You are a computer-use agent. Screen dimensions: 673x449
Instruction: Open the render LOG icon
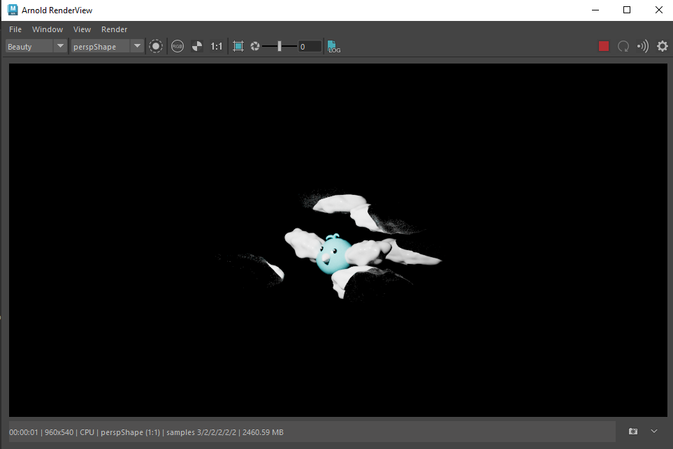(x=333, y=46)
